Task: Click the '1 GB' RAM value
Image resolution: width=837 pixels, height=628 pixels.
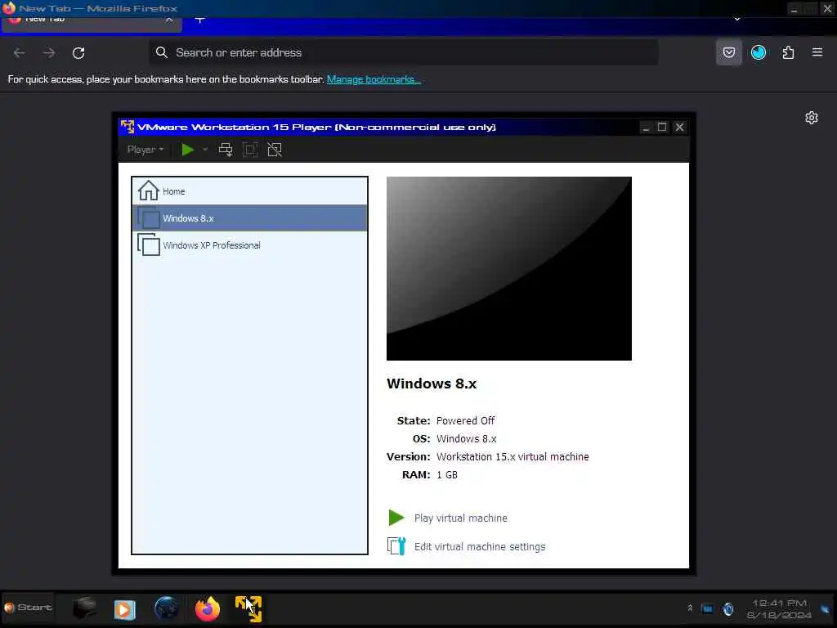Action: coord(447,475)
